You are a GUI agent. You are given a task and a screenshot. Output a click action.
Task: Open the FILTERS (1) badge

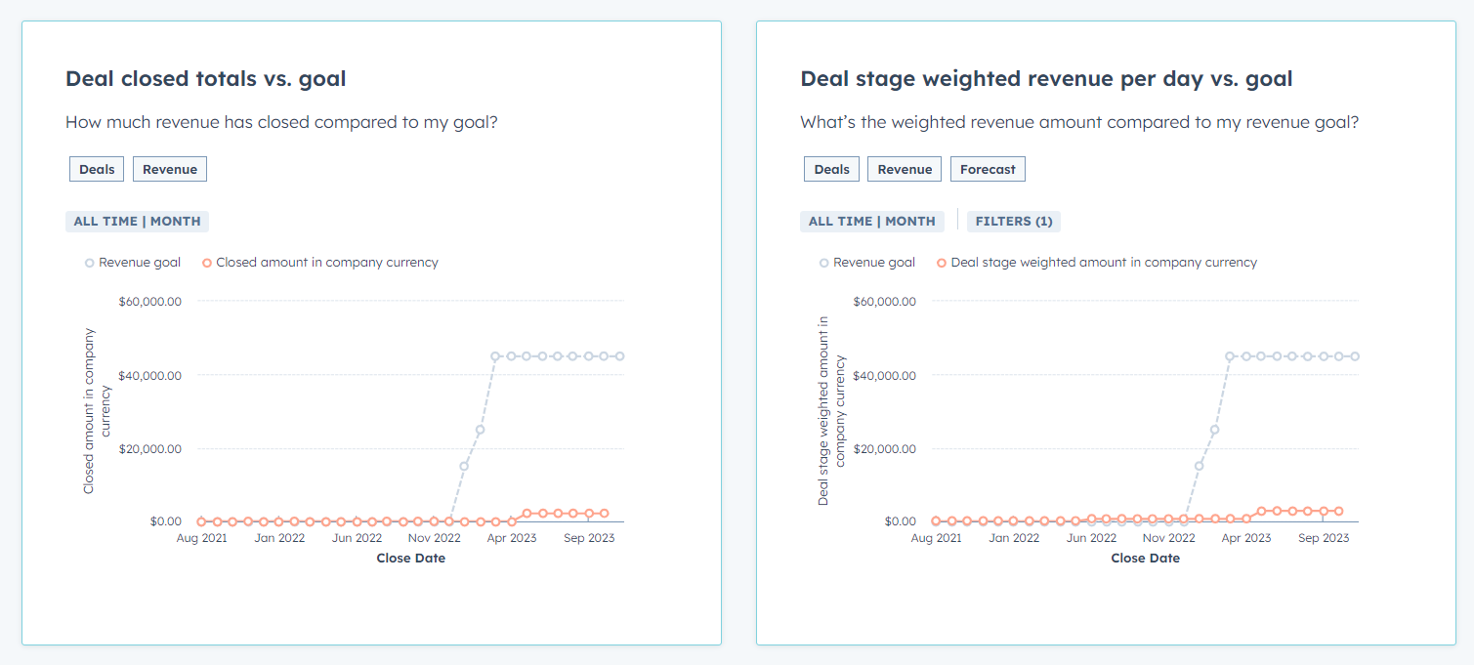[1014, 222]
